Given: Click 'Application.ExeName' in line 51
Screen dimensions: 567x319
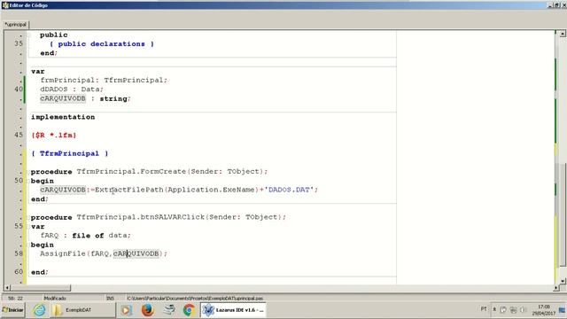Looking at the screenshot, I should (211, 190).
